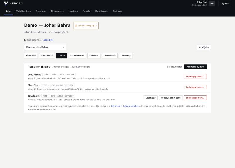The image size is (235, 168).
Task: Click the Vercru logo icon
Action: click(x=6, y=4)
